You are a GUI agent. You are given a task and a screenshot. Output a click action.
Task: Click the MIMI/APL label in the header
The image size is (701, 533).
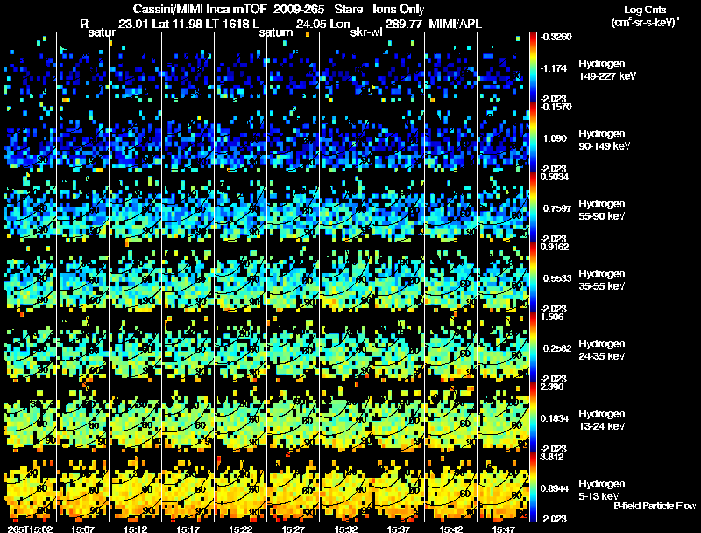[x=455, y=24]
